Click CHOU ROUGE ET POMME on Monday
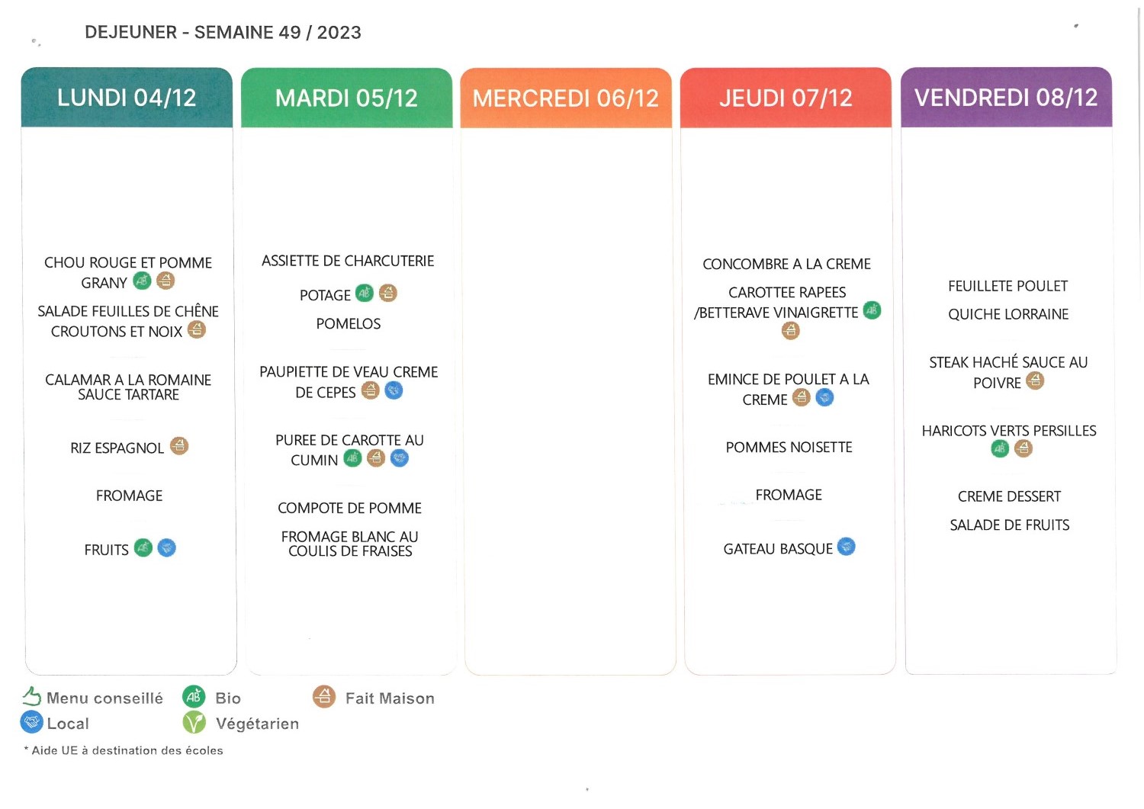Viewport: 1144px width, 809px height. point(128,262)
